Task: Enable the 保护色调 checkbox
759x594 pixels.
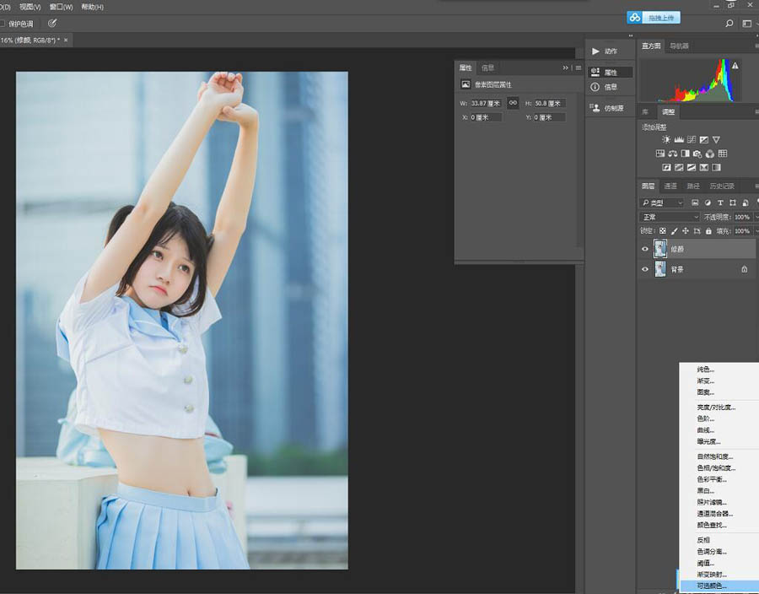Action: tap(3, 24)
